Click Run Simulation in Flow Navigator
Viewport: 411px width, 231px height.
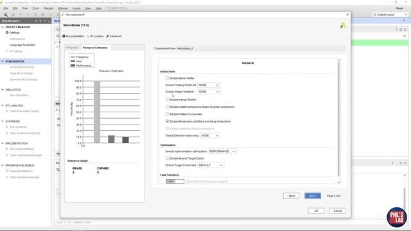pos(19,96)
